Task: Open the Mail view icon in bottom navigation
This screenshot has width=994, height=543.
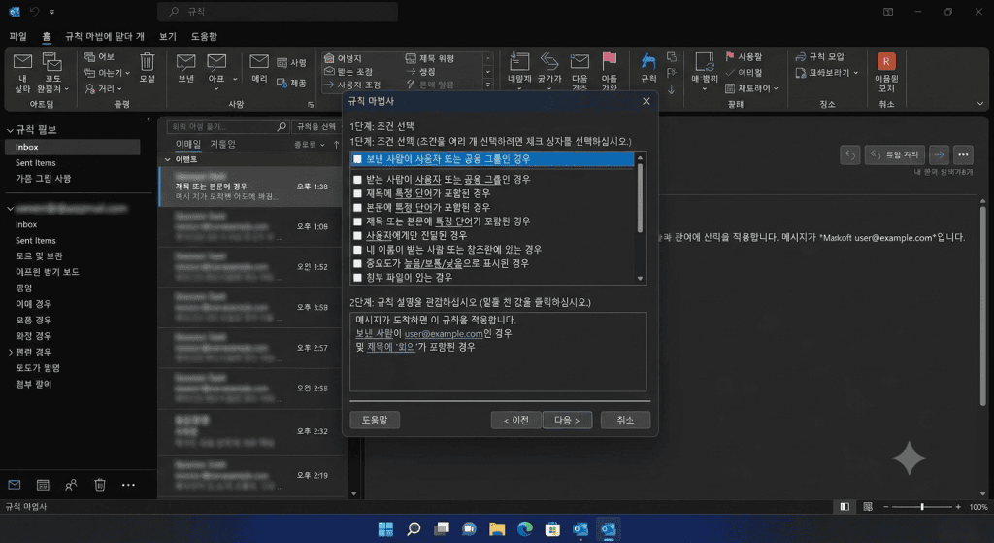Action: click(15, 485)
